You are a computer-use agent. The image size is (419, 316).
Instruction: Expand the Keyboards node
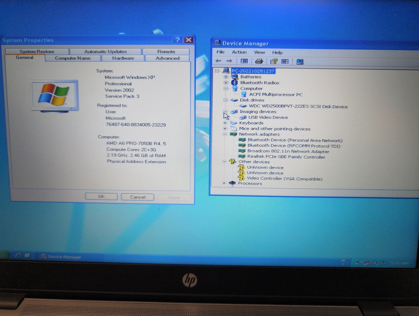tap(225, 123)
